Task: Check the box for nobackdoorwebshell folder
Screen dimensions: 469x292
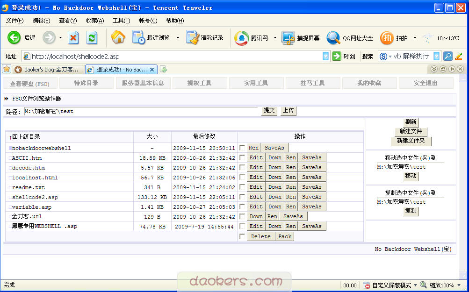Action: pyautogui.click(x=242, y=148)
